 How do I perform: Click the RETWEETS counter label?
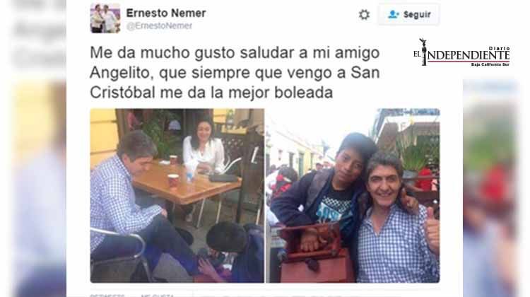107,296
